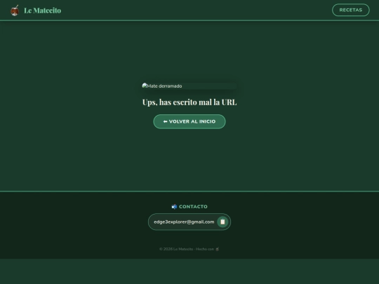Click the "Ups, has escrito mal la URL" heading
Screen dimensions: 379x284
(189, 102)
